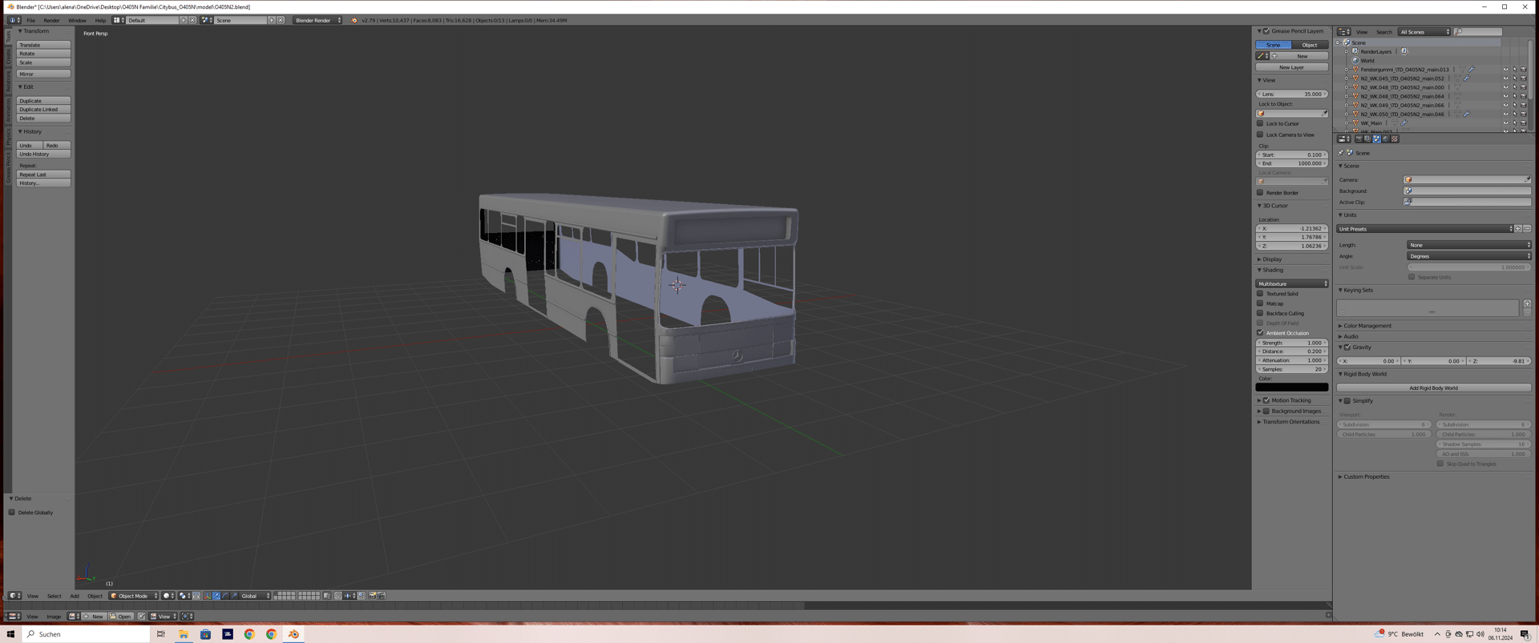Open the Render menu in top bar

[x=51, y=20]
